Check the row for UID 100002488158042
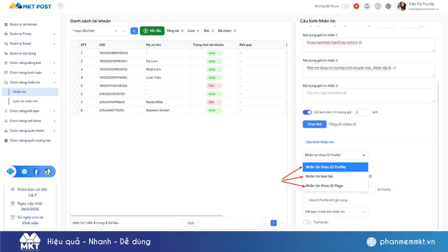Image resolution: width=448 pixels, height=252 pixels. (x=75, y=53)
